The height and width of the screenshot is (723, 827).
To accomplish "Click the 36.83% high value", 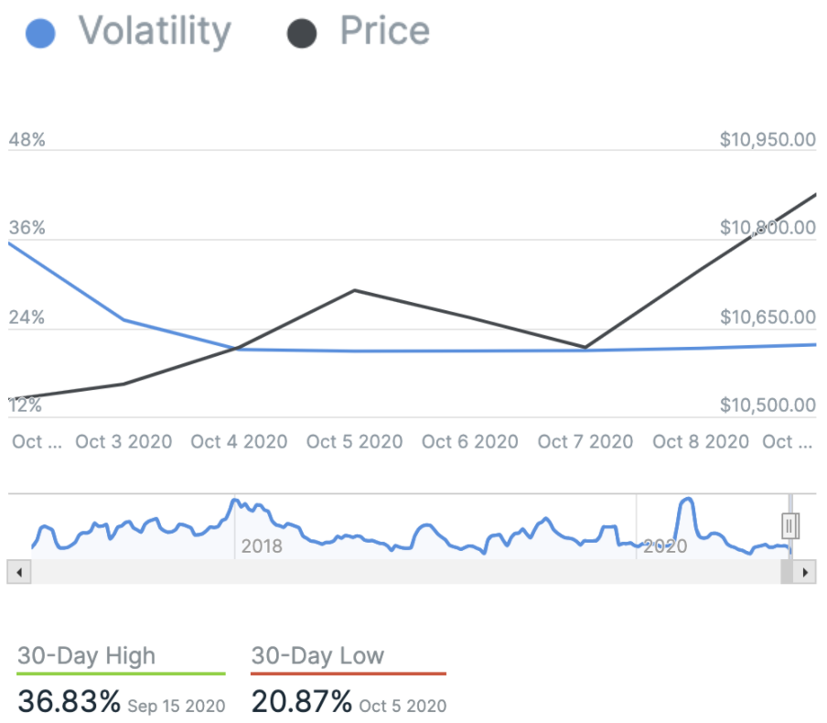I will coord(69,702).
